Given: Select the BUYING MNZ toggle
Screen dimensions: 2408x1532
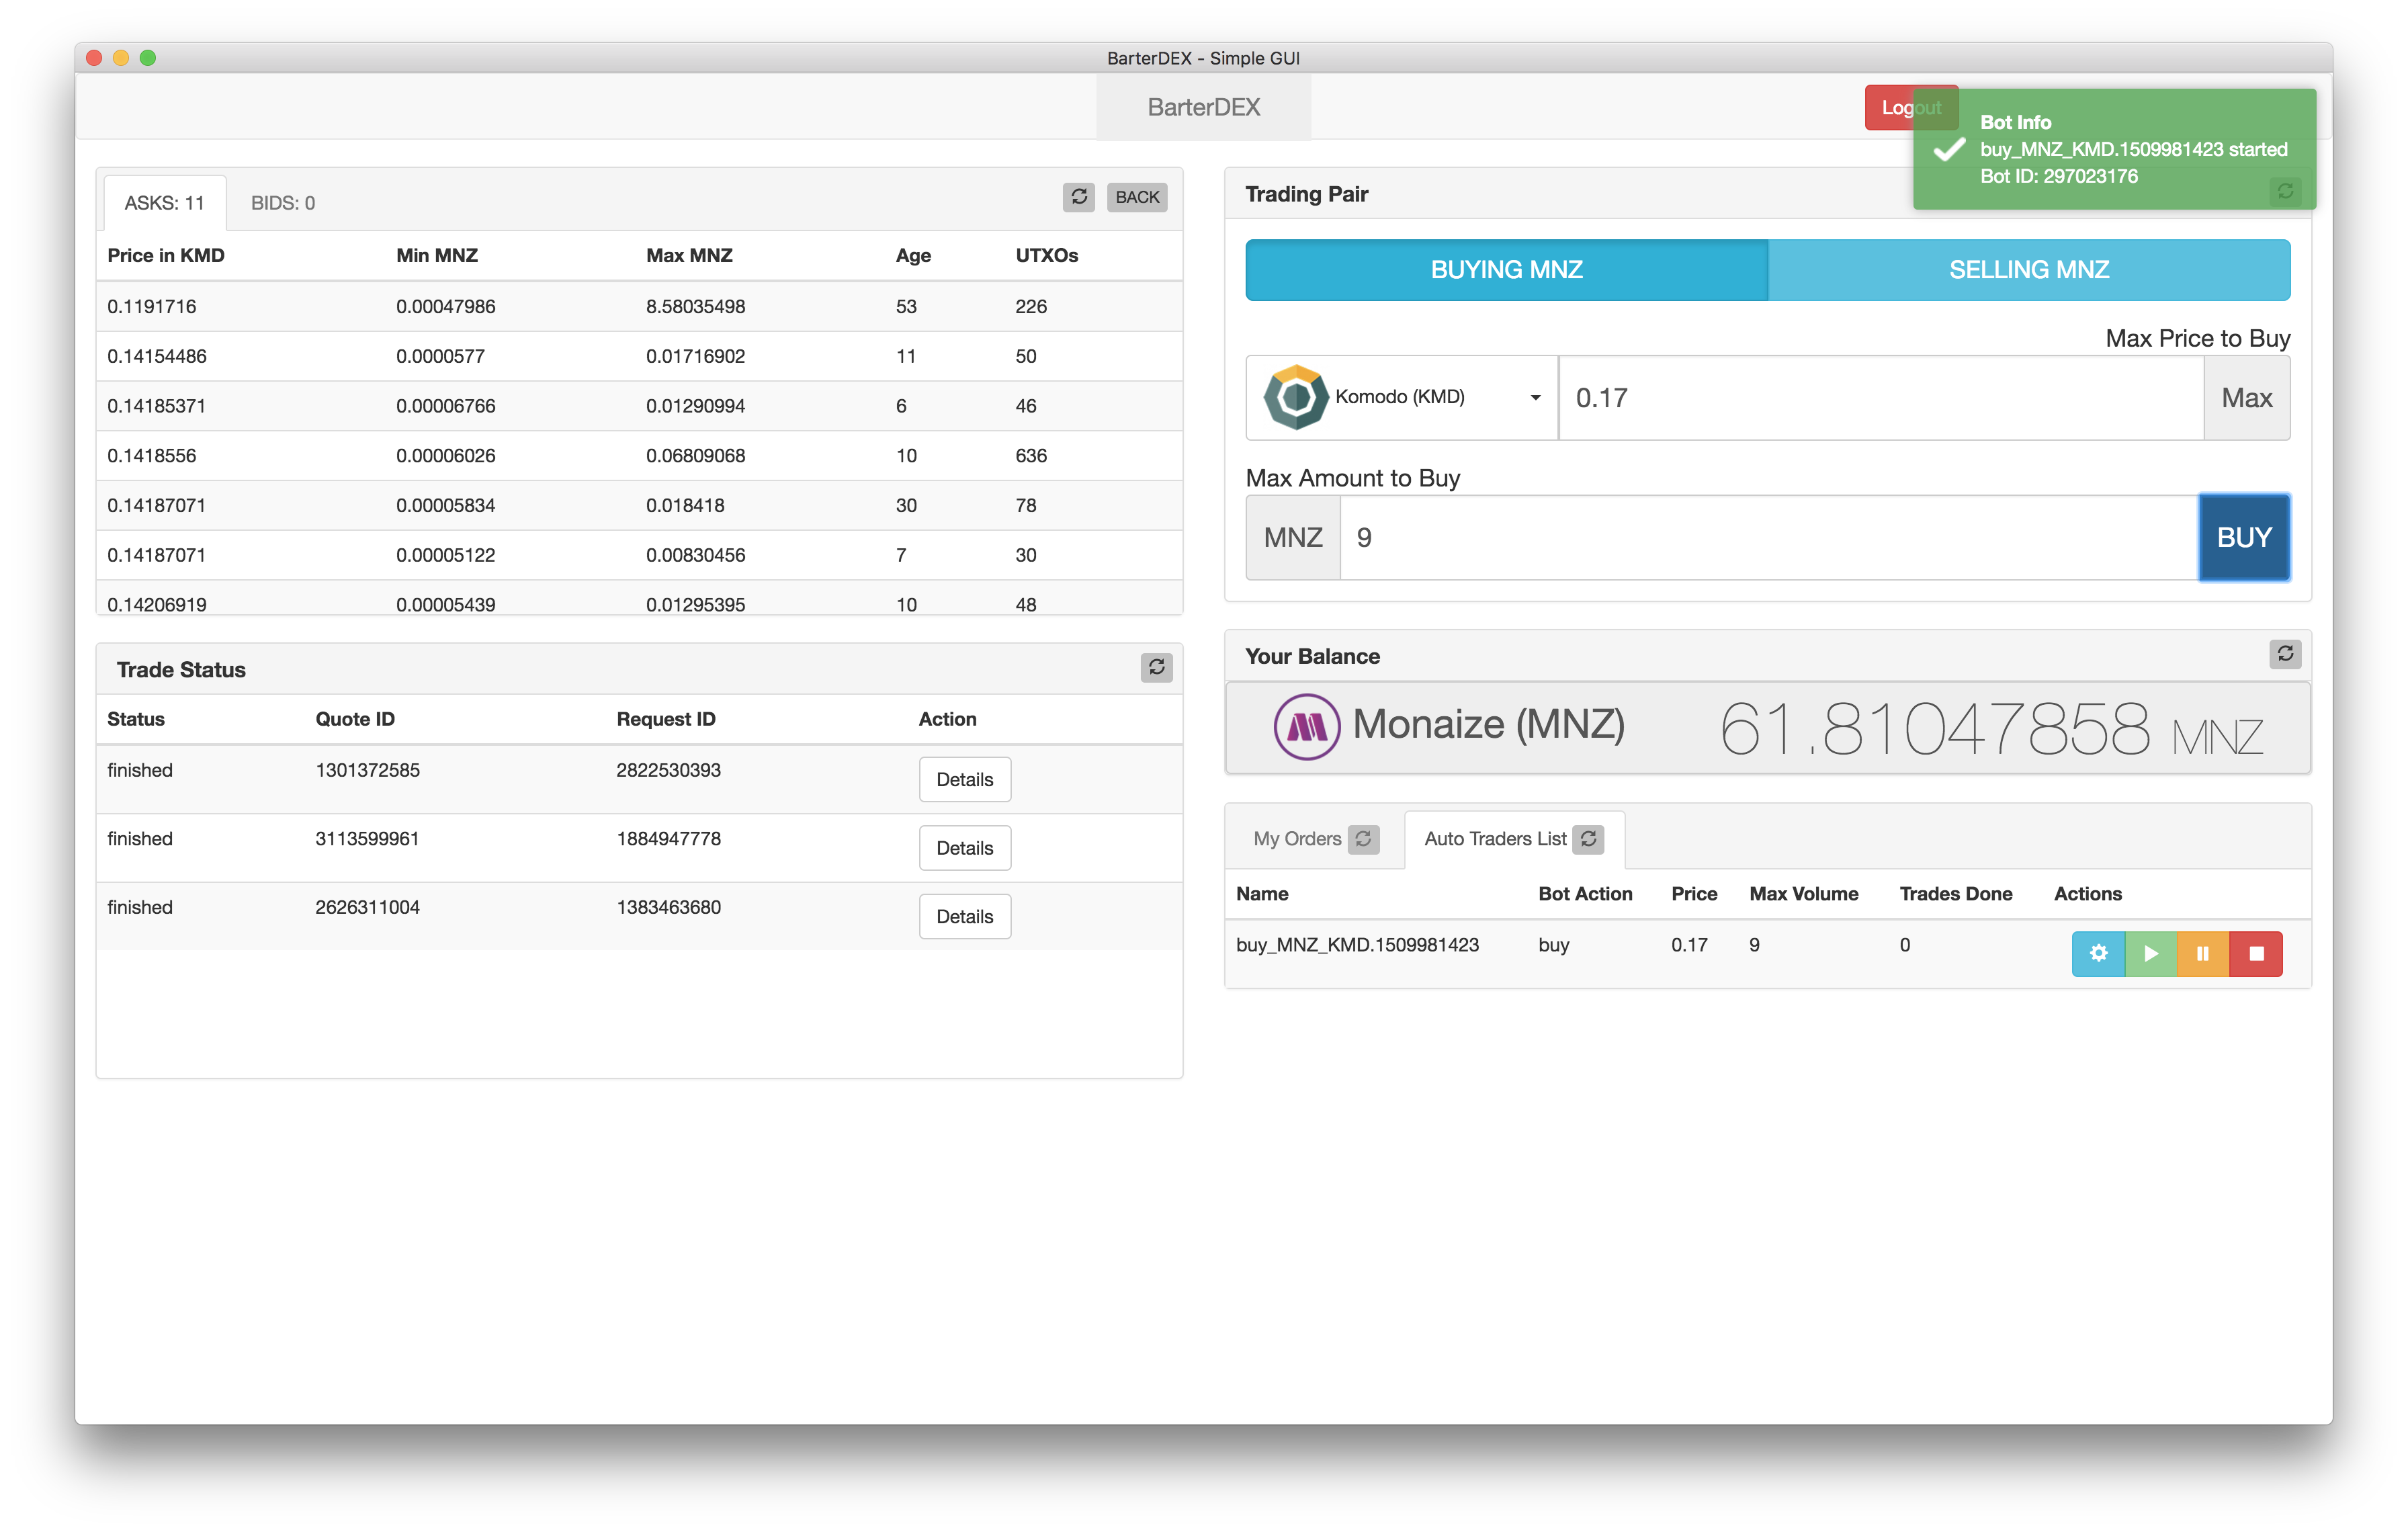Looking at the screenshot, I should pyautogui.click(x=1506, y=270).
